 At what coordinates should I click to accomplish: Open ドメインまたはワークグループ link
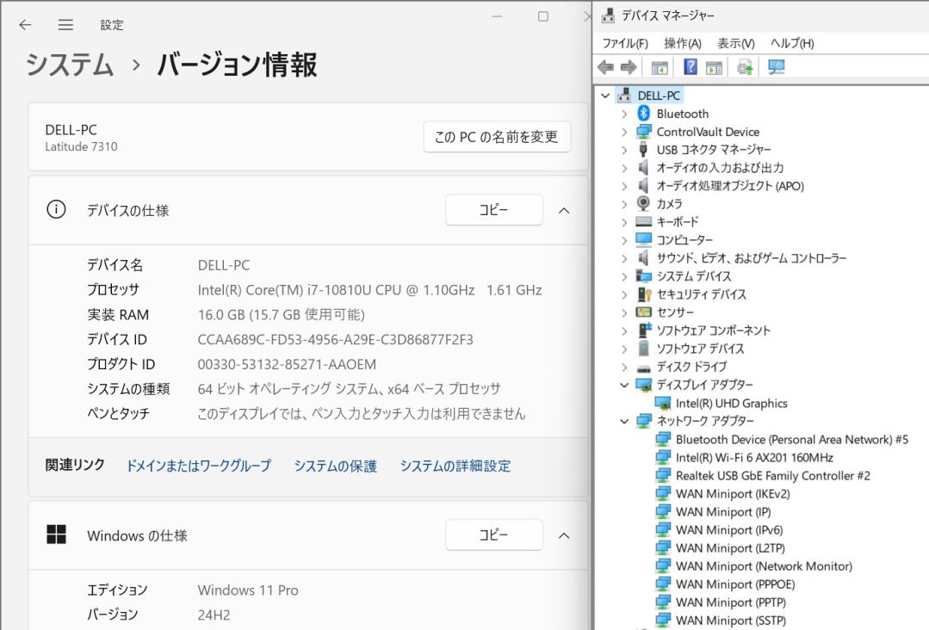coord(199,466)
